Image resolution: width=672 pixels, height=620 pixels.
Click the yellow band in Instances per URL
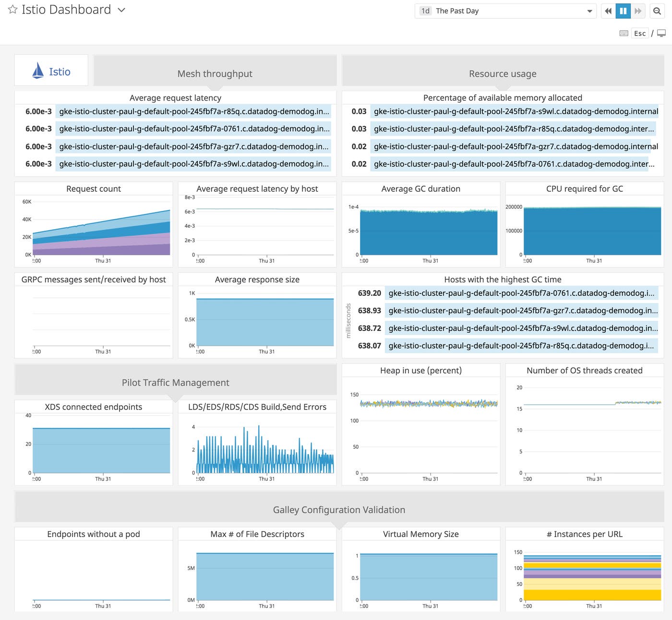pos(592,595)
